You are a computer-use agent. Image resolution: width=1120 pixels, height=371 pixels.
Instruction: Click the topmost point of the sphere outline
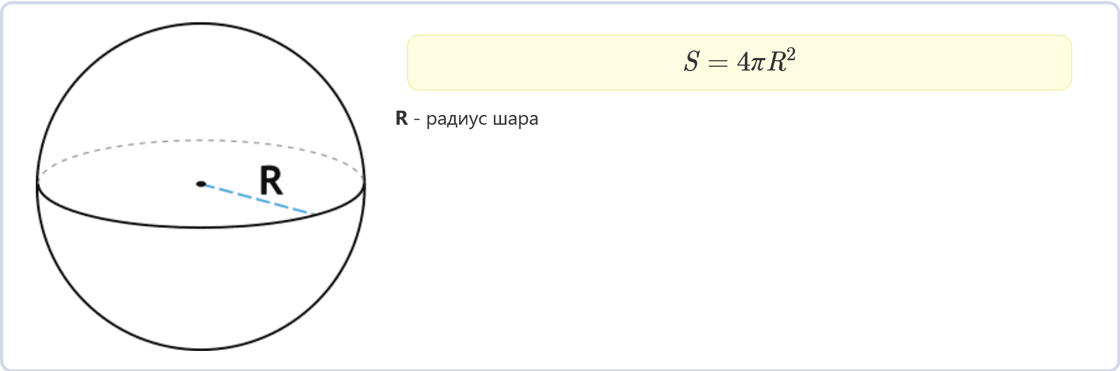201,23
